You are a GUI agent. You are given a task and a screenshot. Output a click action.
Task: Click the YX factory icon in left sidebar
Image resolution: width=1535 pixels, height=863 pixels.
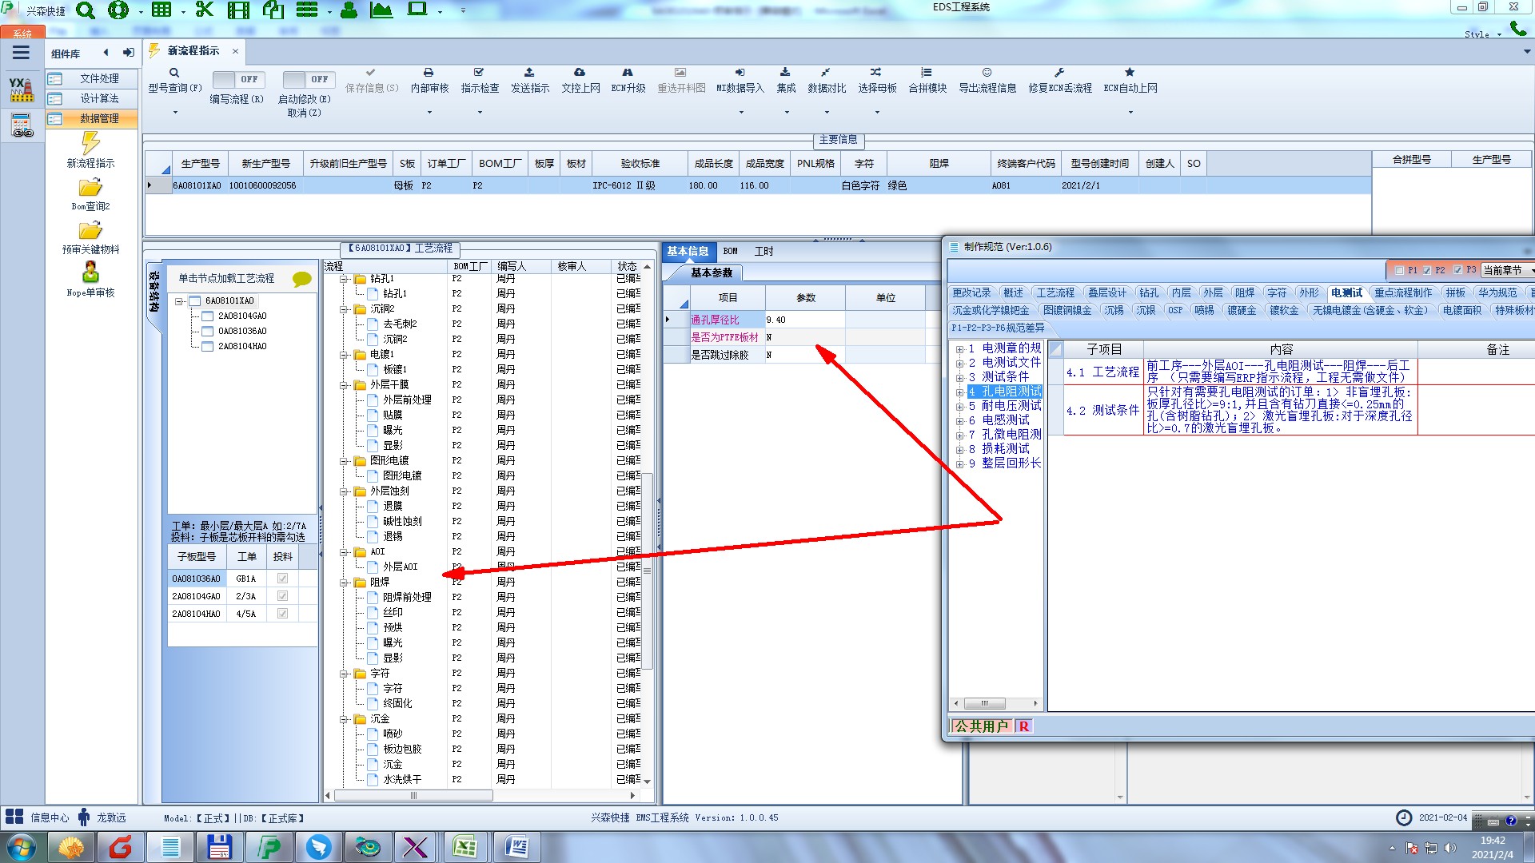pyautogui.click(x=22, y=89)
